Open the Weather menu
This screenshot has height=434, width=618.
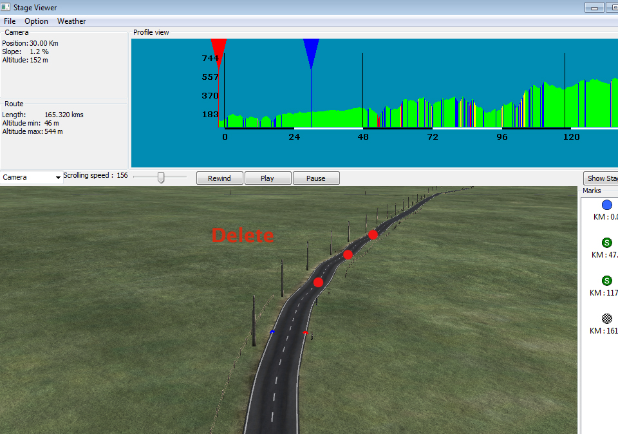pos(71,21)
